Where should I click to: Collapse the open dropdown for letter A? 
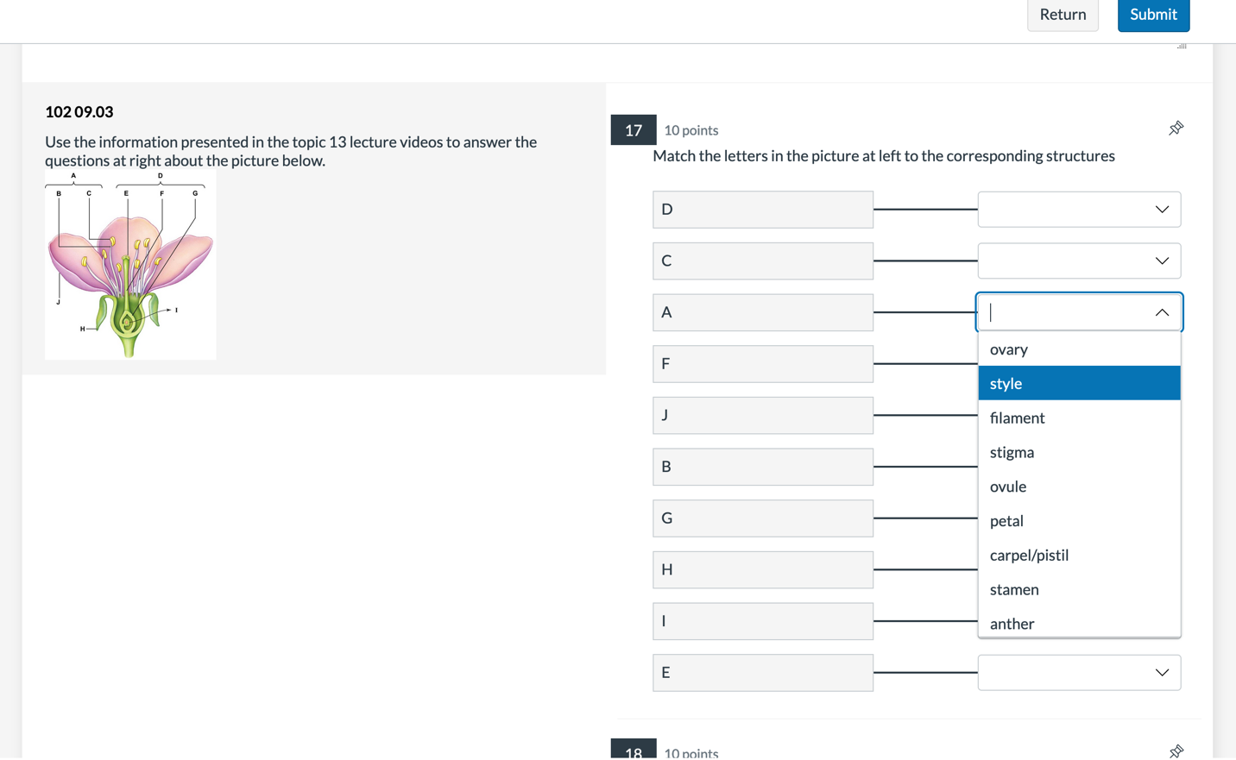tap(1162, 312)
